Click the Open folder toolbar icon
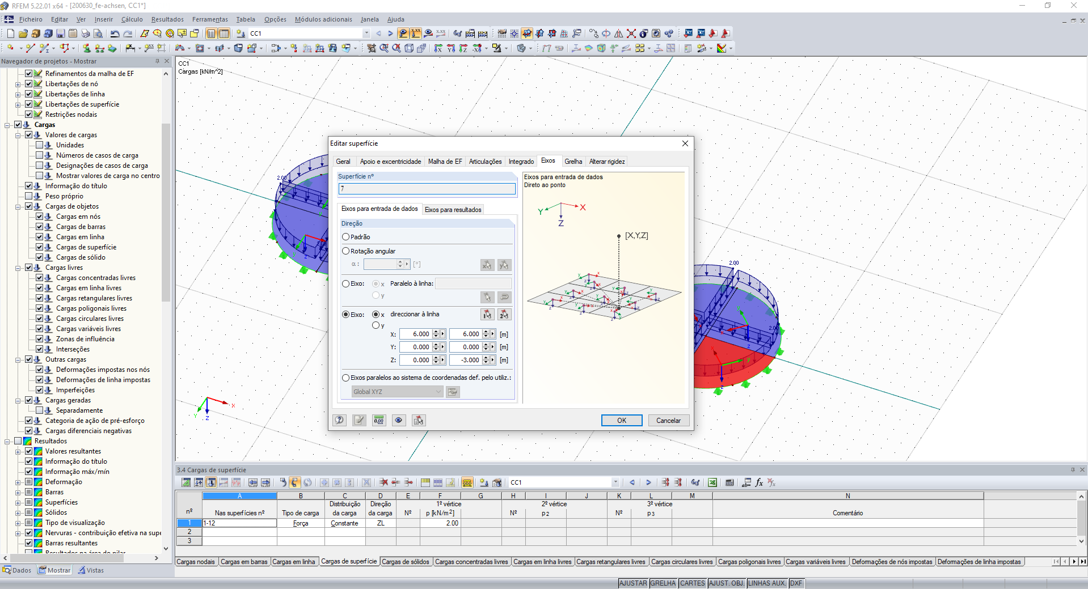Viewport: 1088px width, 589px height. [x=23, y=33]
